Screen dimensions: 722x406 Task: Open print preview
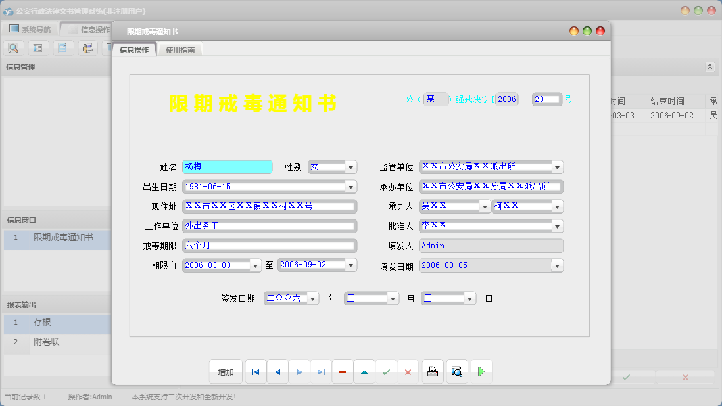[x=456, y=371]
